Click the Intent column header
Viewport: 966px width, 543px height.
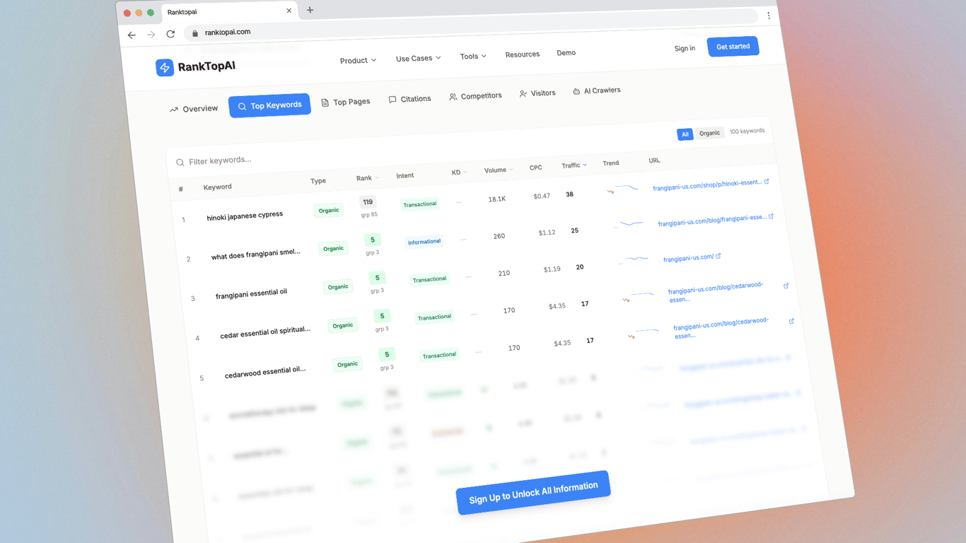tap(405, 175)
